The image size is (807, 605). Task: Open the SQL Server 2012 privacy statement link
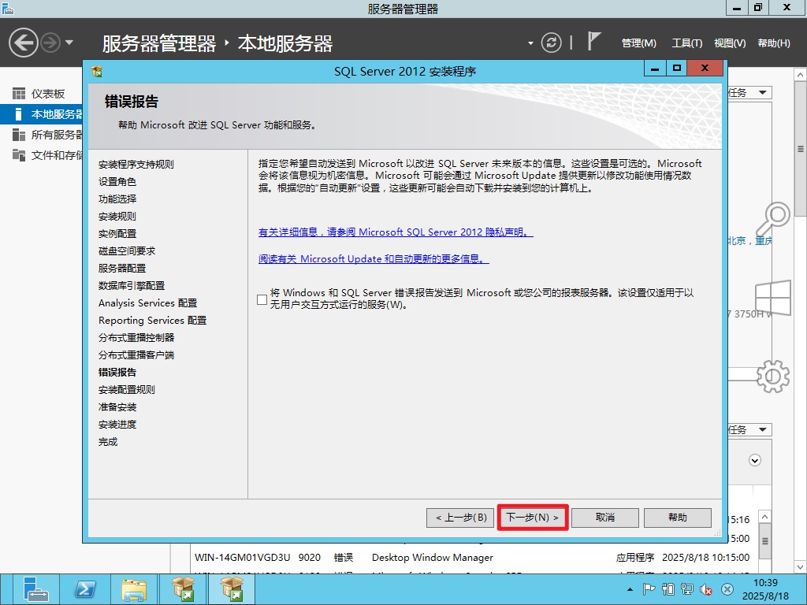tap(396, 232)
